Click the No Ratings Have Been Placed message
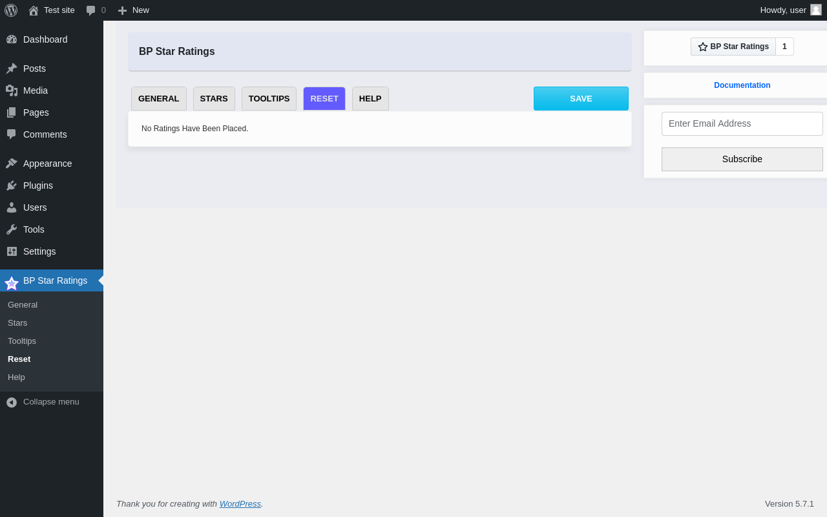Viewport: 827px width, 517px height. click(194, 129)
